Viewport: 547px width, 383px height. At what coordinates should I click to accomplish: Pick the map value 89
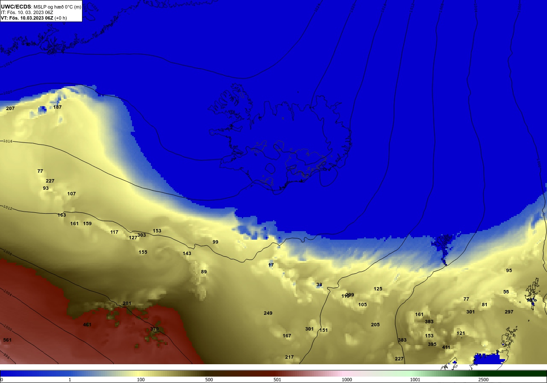(204, 272)
